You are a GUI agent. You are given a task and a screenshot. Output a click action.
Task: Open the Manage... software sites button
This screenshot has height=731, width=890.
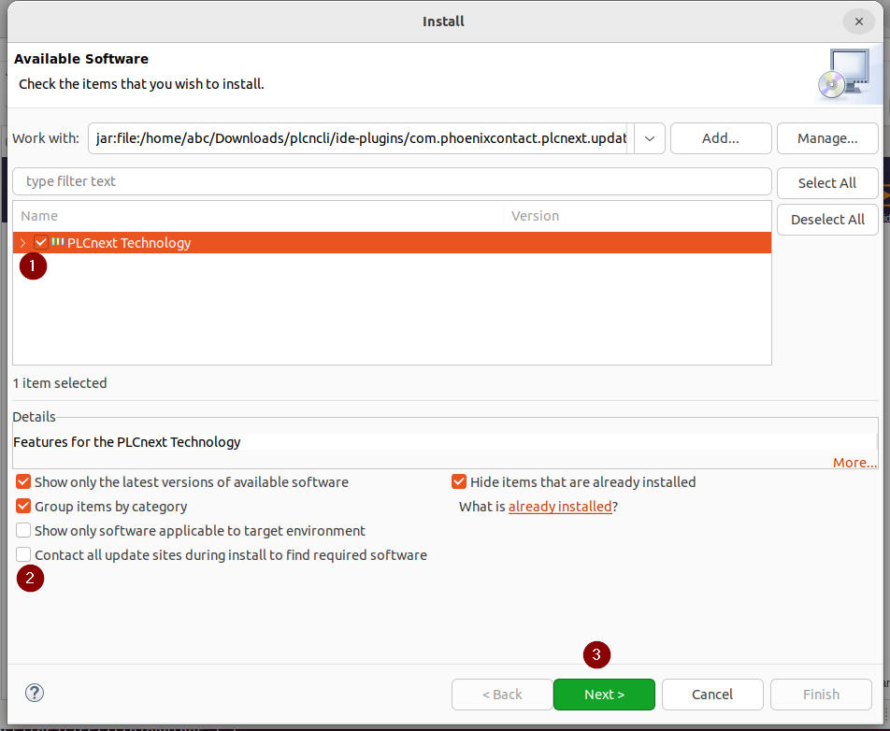point(827,138)
